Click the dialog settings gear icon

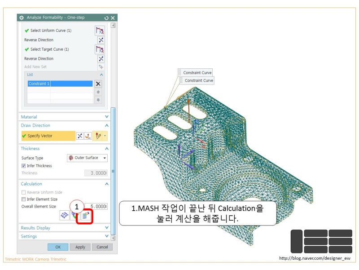coord(22,18)
